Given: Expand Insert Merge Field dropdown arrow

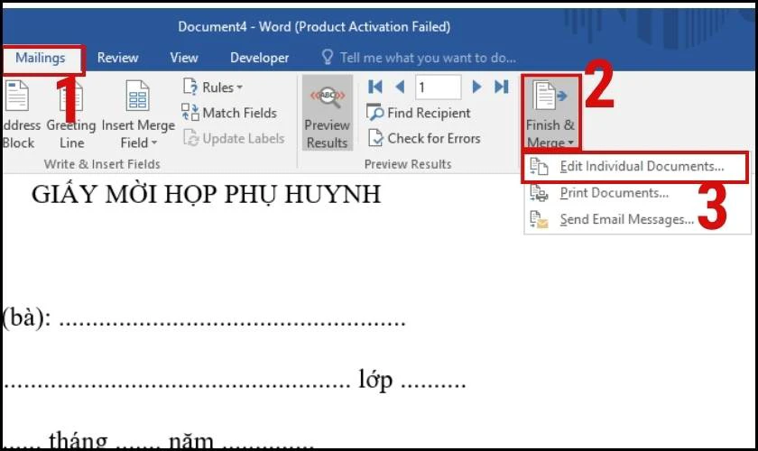Looking at the screenshot, I should 153,143.
